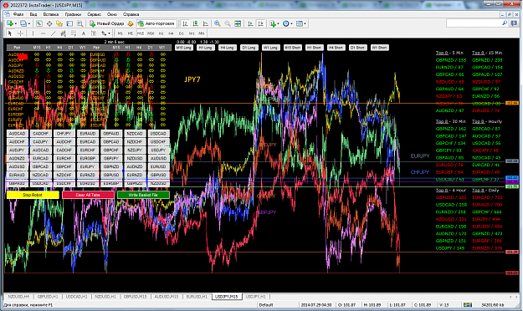
Task: Open the Data Window icon
Action: click(x=49, y=23)
